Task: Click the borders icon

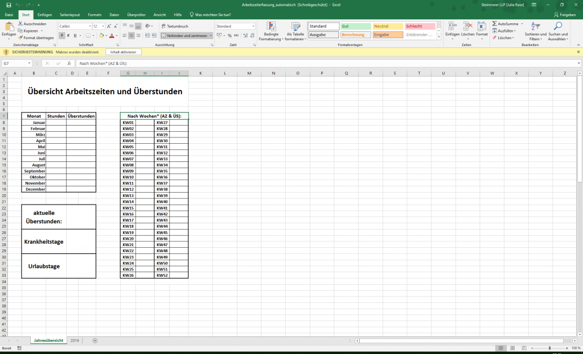Action: [88, 36]
